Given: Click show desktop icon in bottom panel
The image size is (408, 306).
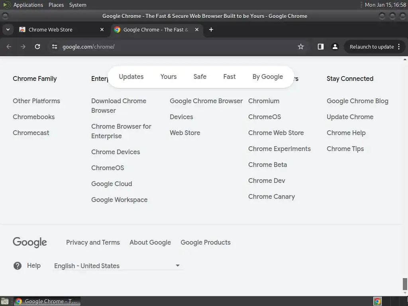Looking at the screenshot, I should [x=5, y=301].
